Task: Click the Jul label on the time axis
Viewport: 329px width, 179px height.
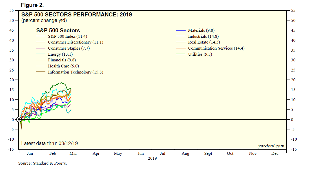Action: pyautogui.click(x=163, y=154)
